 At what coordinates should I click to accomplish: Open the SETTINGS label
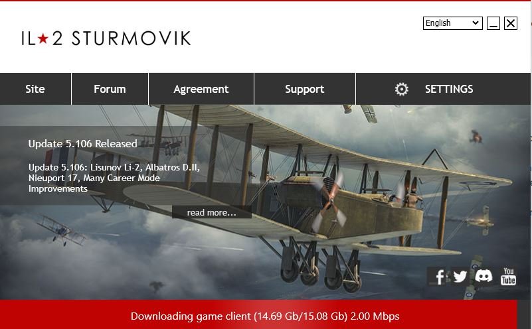click(x=449, y=89)
